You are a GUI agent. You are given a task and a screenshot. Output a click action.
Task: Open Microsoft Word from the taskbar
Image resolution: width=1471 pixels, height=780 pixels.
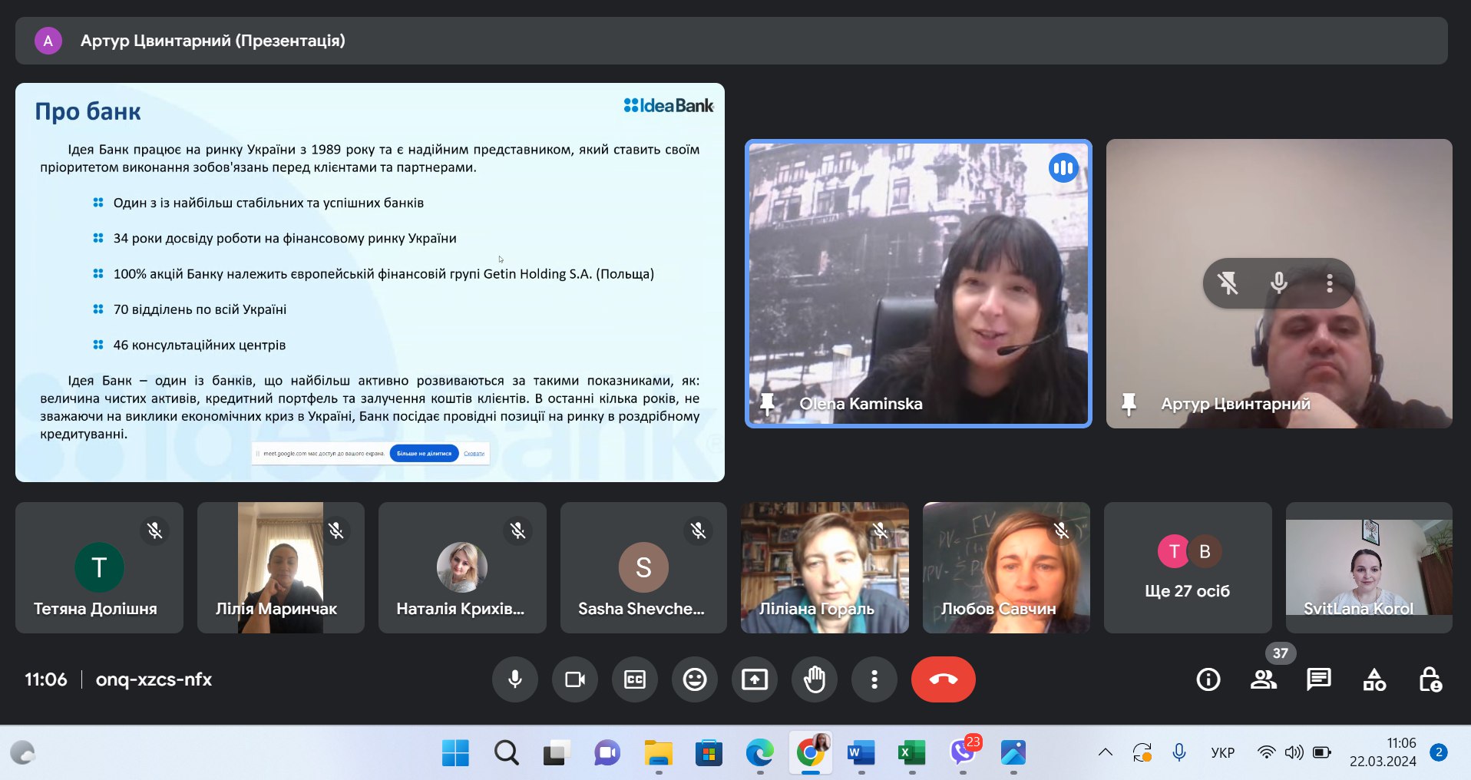(x=861, y=752)
